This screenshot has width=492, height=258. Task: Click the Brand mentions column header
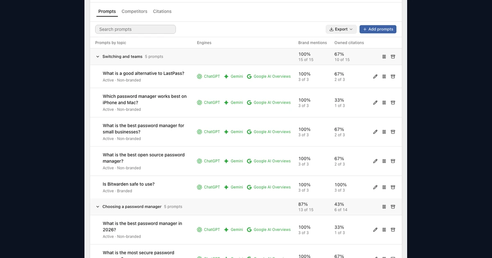point(312,43)
